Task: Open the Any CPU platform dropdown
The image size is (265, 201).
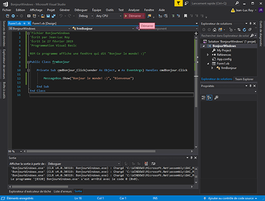Action: [109, 16]
